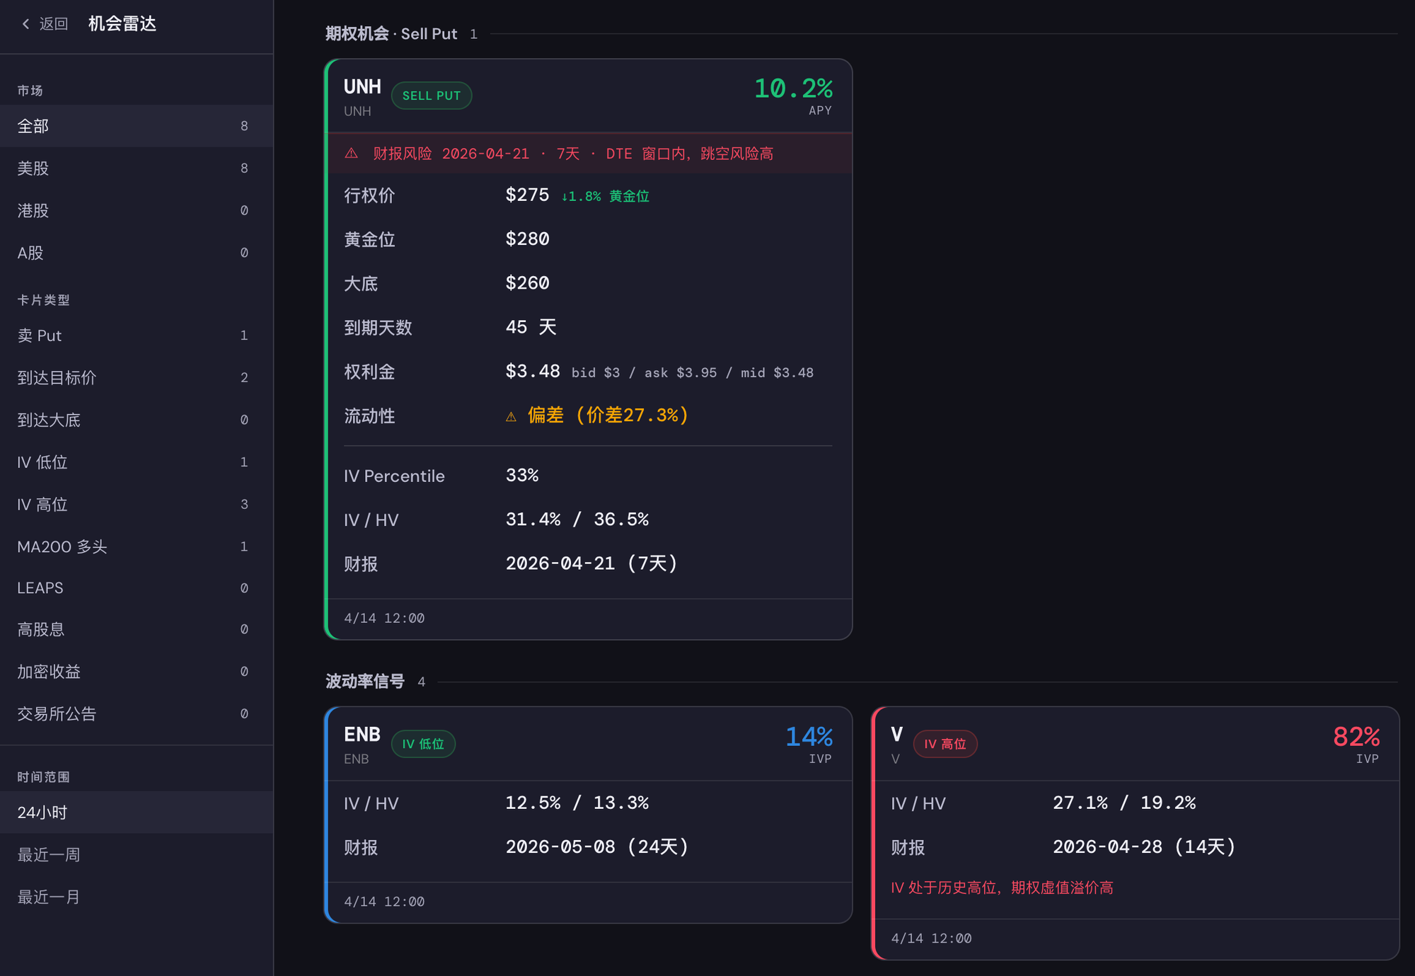The image size is (1415, 976).
Task: Open the UNH ticker on the sell put card
Action: [x=362, y=86]
